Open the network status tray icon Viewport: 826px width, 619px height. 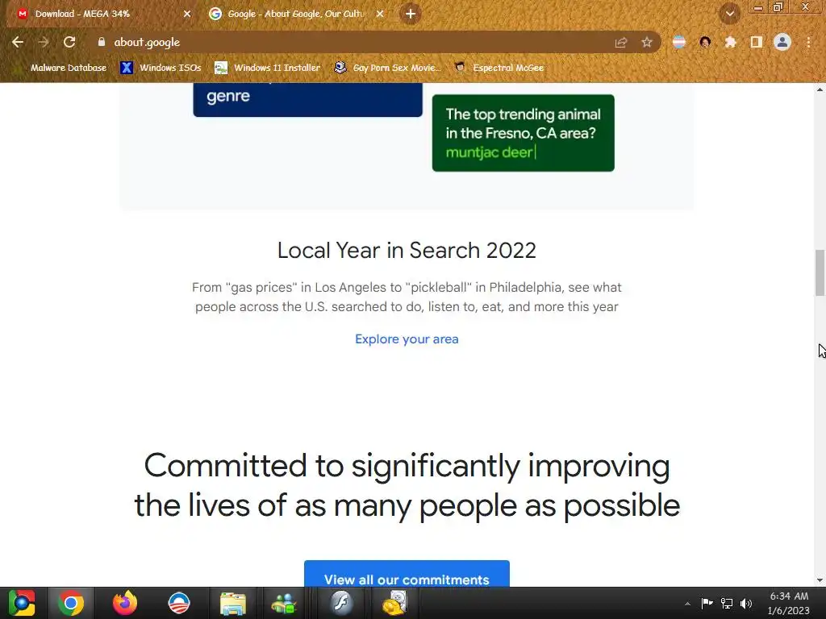coord(727,603)
